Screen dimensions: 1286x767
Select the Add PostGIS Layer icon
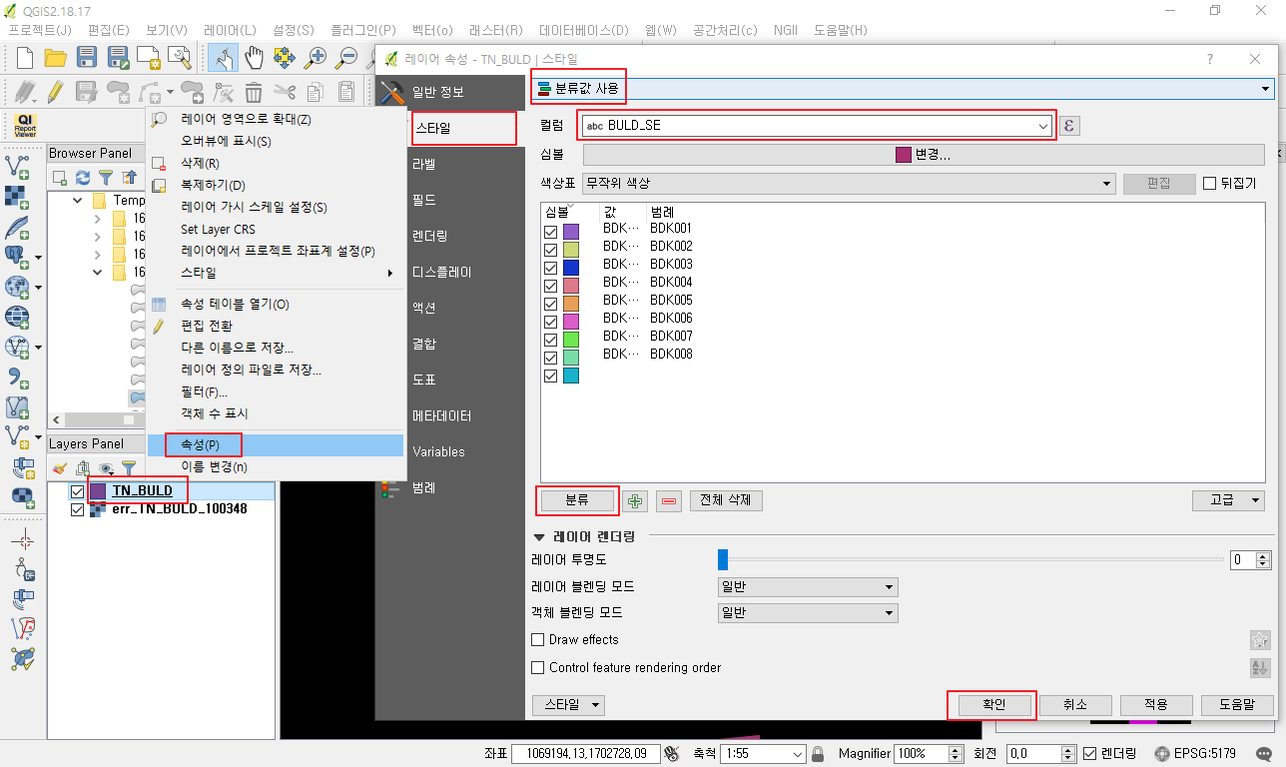(x=16, y=255)
